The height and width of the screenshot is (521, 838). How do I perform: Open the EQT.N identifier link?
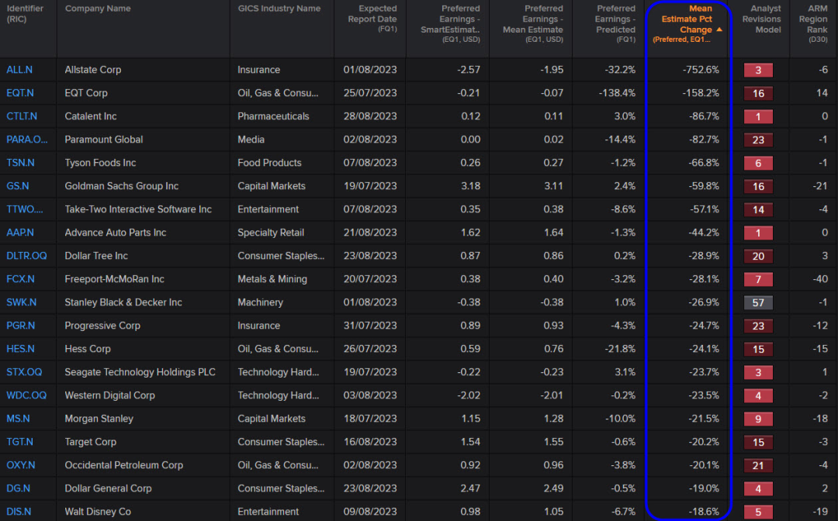pyautogui.click(x=19, y=93)
